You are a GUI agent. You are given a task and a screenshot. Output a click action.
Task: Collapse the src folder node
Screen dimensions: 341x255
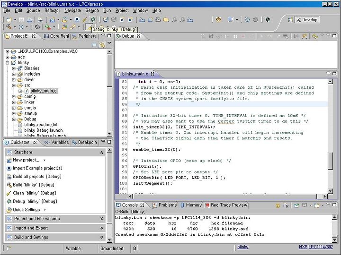pos(14,85)
